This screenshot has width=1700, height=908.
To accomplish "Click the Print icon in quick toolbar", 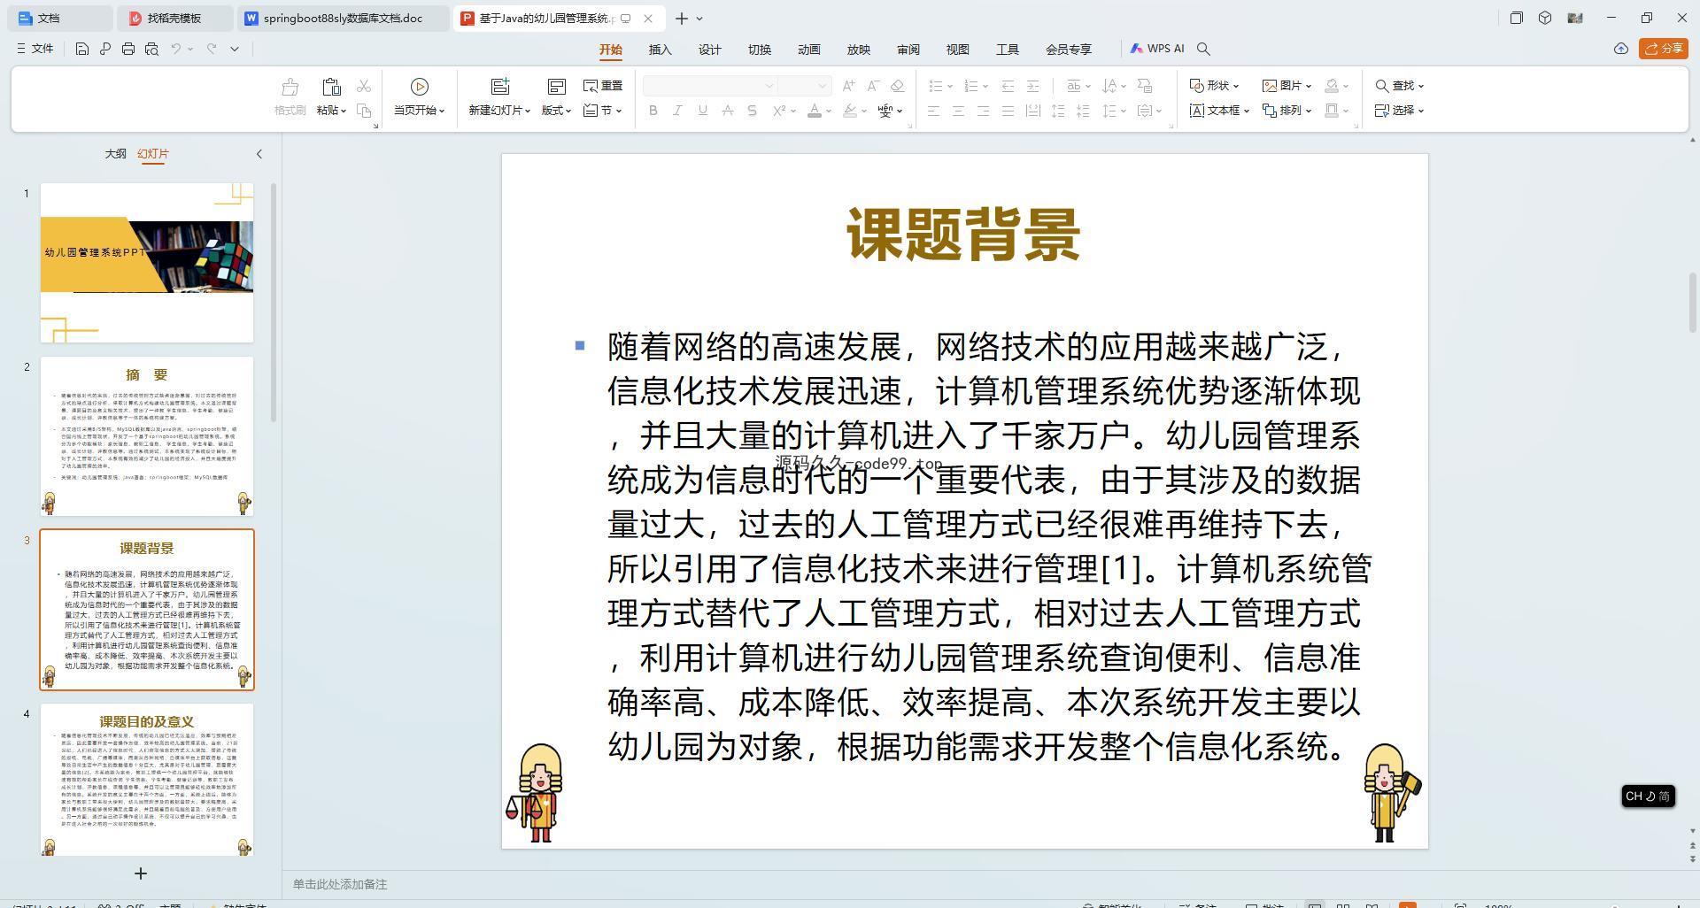I will pyautogui.click(x=128, y=49).
